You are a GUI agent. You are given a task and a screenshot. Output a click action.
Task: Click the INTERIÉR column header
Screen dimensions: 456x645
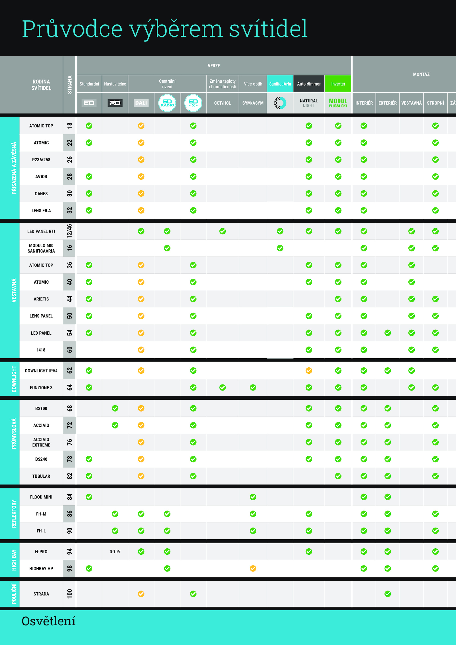click(x=364, y=103)
